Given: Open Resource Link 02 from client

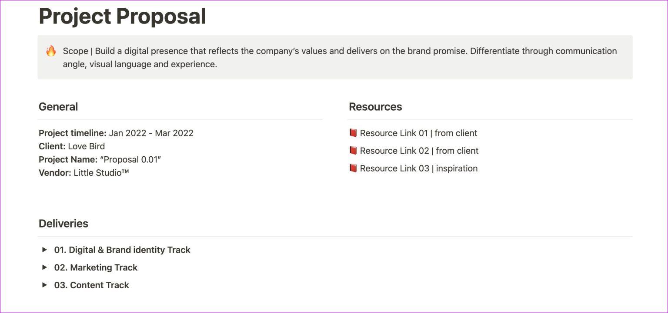Looking at the screenshot, I should pos(419,151).
